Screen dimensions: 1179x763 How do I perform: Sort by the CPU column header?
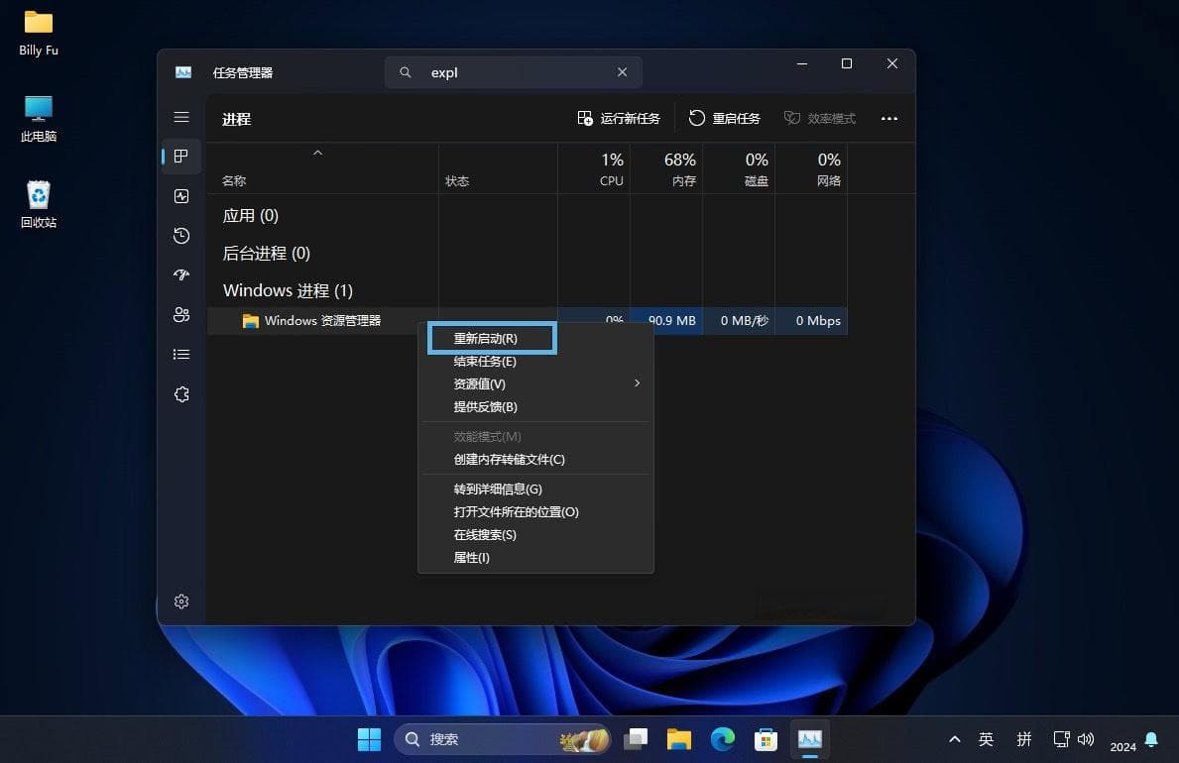point(594,168)
